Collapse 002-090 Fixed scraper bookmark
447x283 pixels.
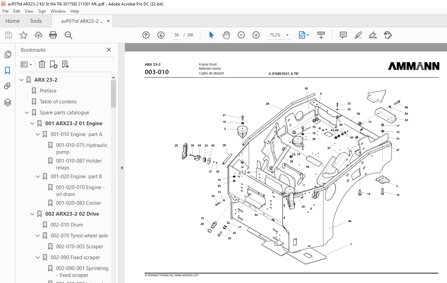pyautogui.click(x=38, y=257)
